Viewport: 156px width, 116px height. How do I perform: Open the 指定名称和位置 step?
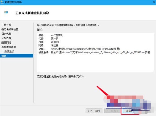pyautogui.click(x=10, y=29)
